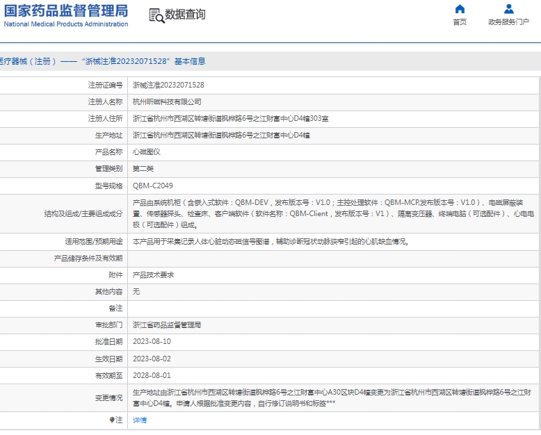Image resolution: width=541 pixels, height=435 pixels.
Task: Click the 批准日期 row label
Action: 108,342
